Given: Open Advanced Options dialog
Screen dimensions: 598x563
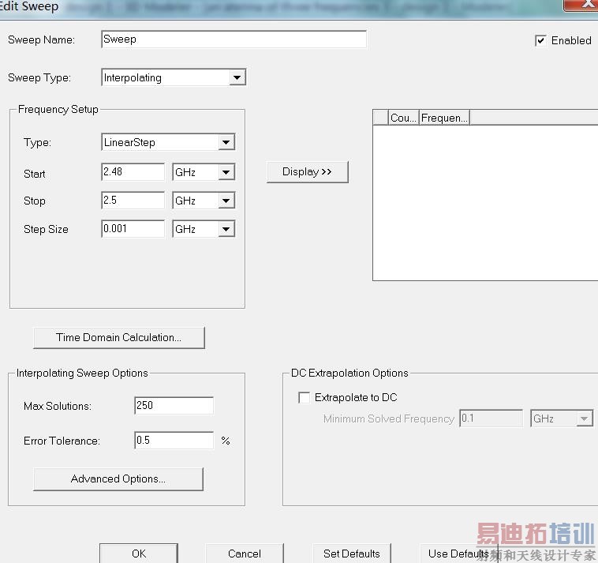Looking at the screenshot, I should [x=118, y=479].
